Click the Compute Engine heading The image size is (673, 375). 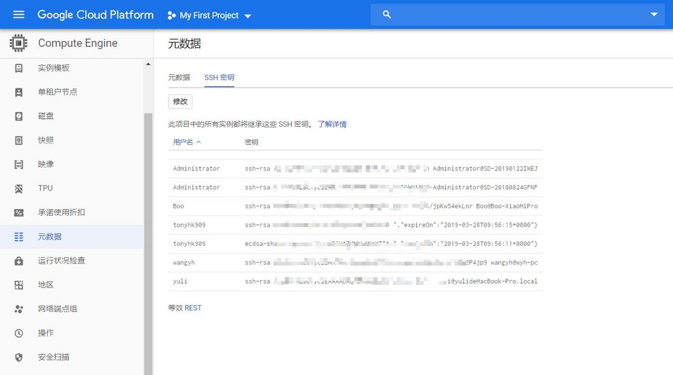point(78,43)
